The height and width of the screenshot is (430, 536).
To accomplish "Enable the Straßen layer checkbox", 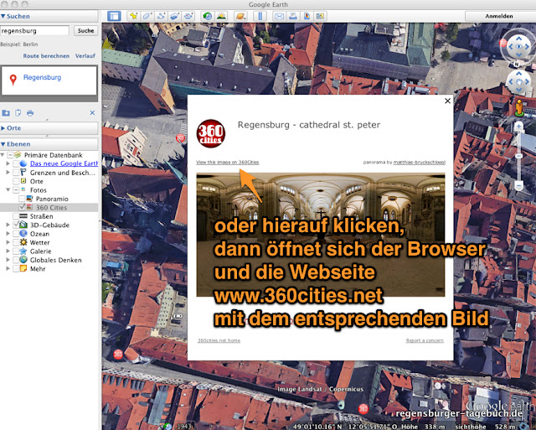I will [16, 216].
